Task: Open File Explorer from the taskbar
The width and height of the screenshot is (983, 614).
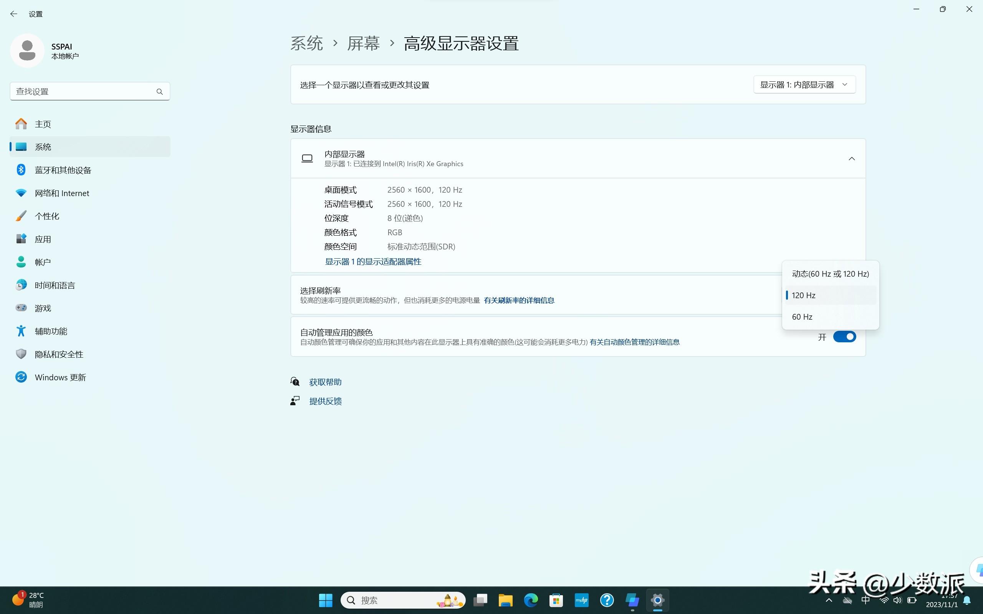Action: coord(505,600)
